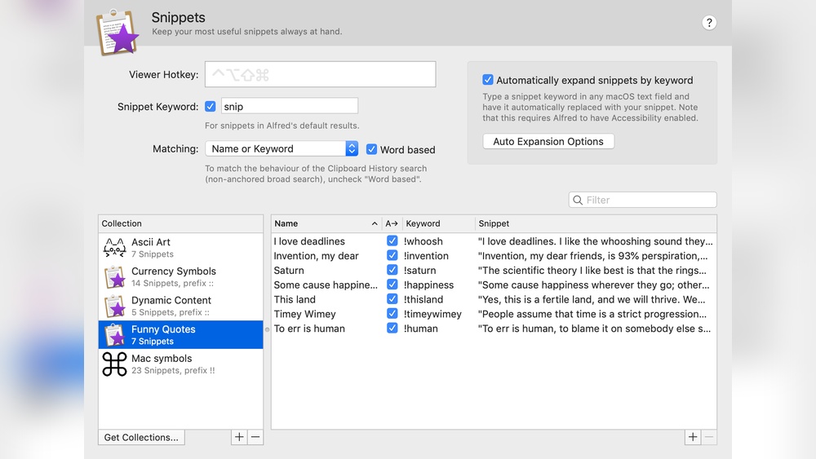The width and height of the screenshot is (816, 459).
Task: Remove snippet with the greyed minus button
Action: pyautogui.click(x=709, y=437)
